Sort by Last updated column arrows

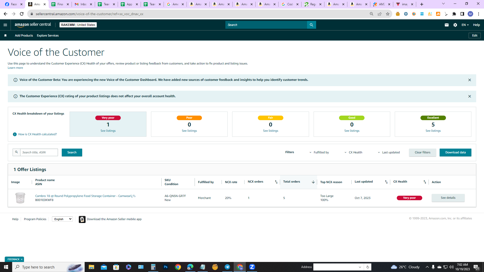click(386, 182)
